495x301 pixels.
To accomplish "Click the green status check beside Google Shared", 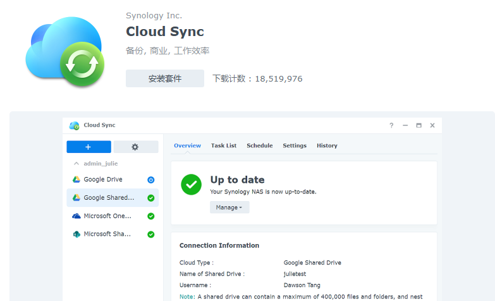I will 151,198.
